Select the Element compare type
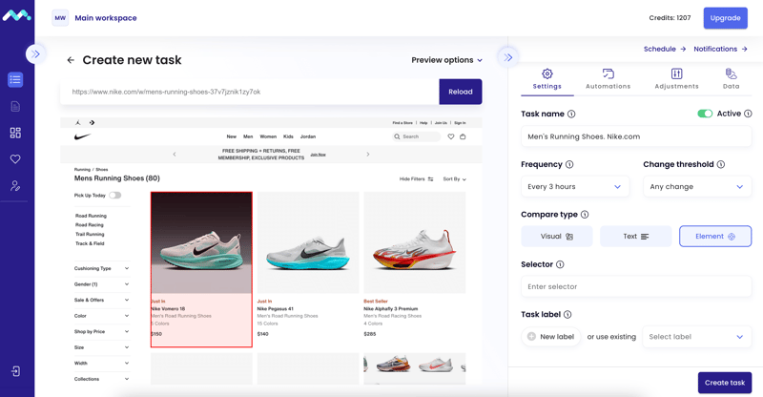 tap(714, 237)
